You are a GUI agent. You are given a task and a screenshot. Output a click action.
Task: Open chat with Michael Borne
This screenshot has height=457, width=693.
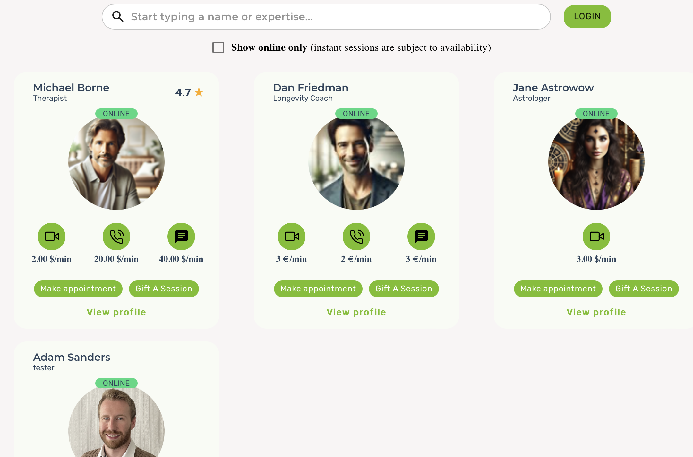pyautogui.click(x=181, y=237)
